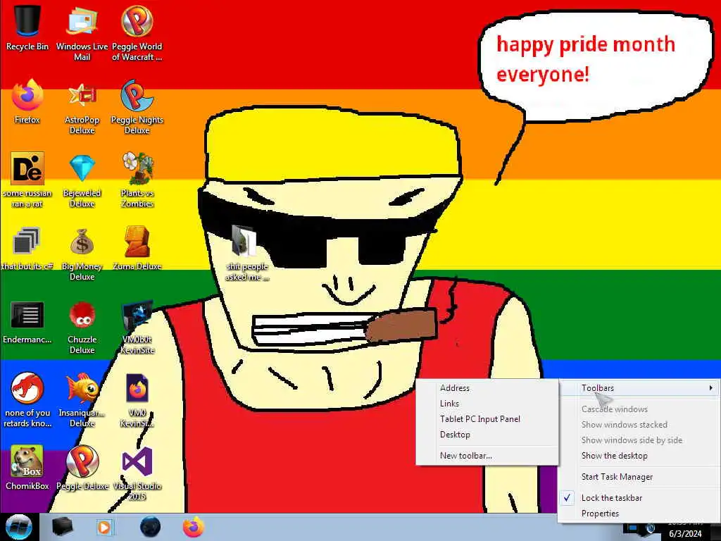Select the Peggle World of Warcraft icon

(137, 33)
